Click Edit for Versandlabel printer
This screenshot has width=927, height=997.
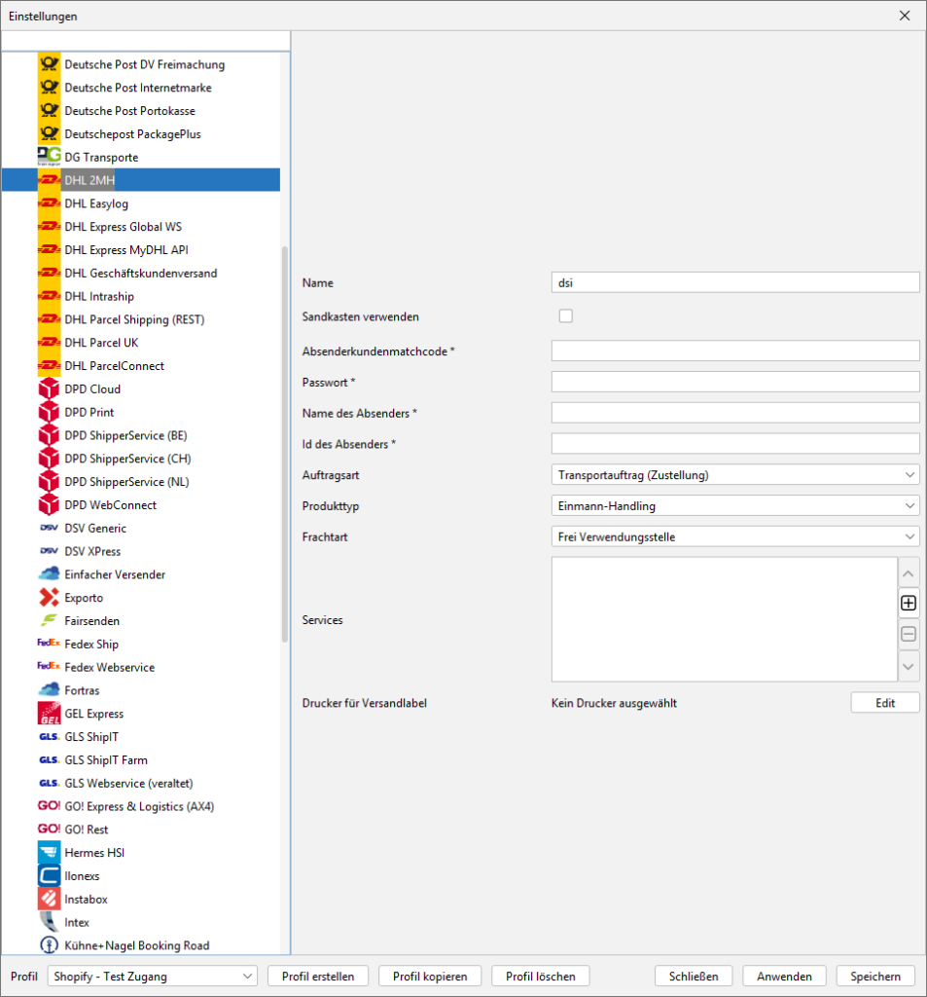click(884, 703)
